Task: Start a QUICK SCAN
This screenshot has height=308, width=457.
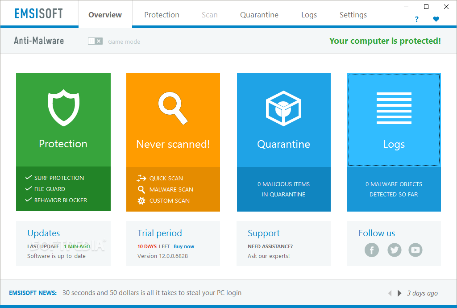Action: point(166,179)
